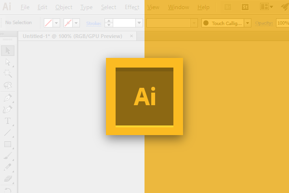Screen dimensions: 289x193
Task: Open the Window menu
Action: coord(178,7)
